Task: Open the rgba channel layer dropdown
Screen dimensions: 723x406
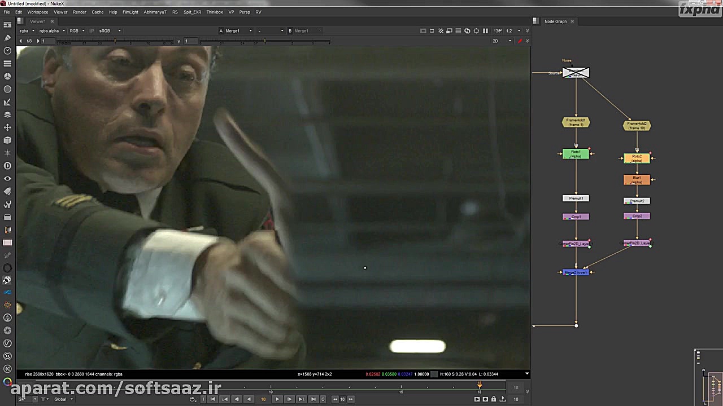Action: click(x=27, y=31)
